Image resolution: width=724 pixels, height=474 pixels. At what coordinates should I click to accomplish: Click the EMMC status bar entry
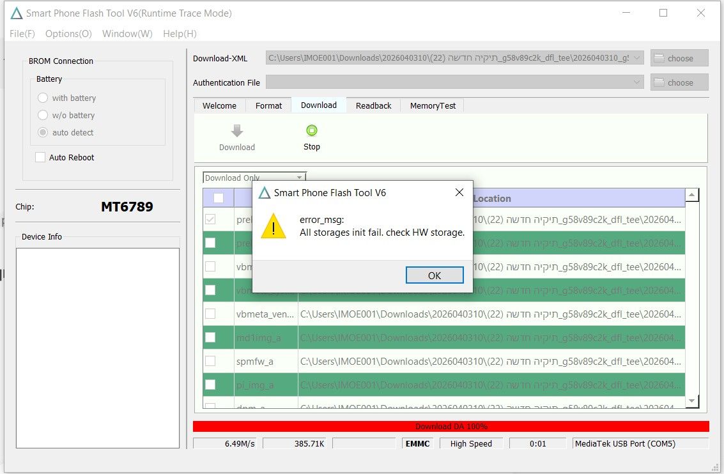pos(417,443)
